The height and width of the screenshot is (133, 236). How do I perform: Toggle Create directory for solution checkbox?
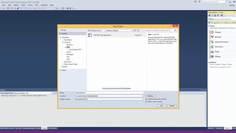coord(146,99)
